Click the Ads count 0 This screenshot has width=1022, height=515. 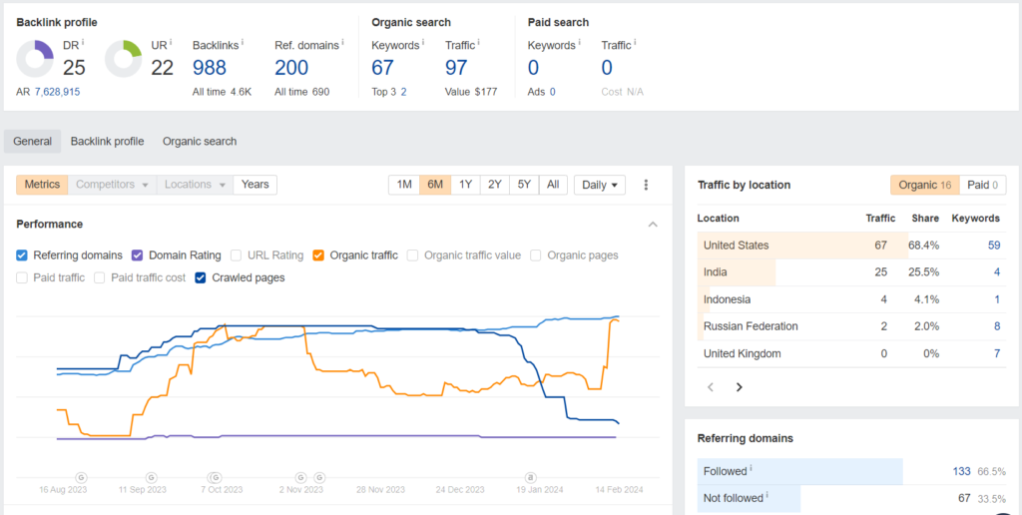coord(552,92)
